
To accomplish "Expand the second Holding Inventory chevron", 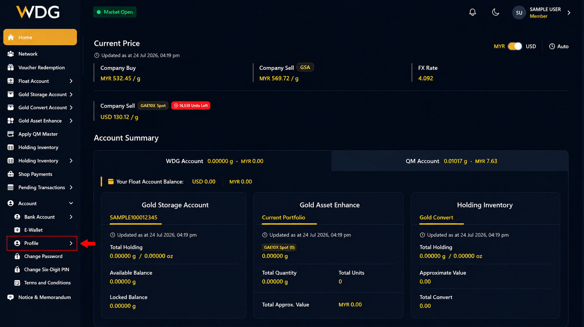I will pos(71,161).
